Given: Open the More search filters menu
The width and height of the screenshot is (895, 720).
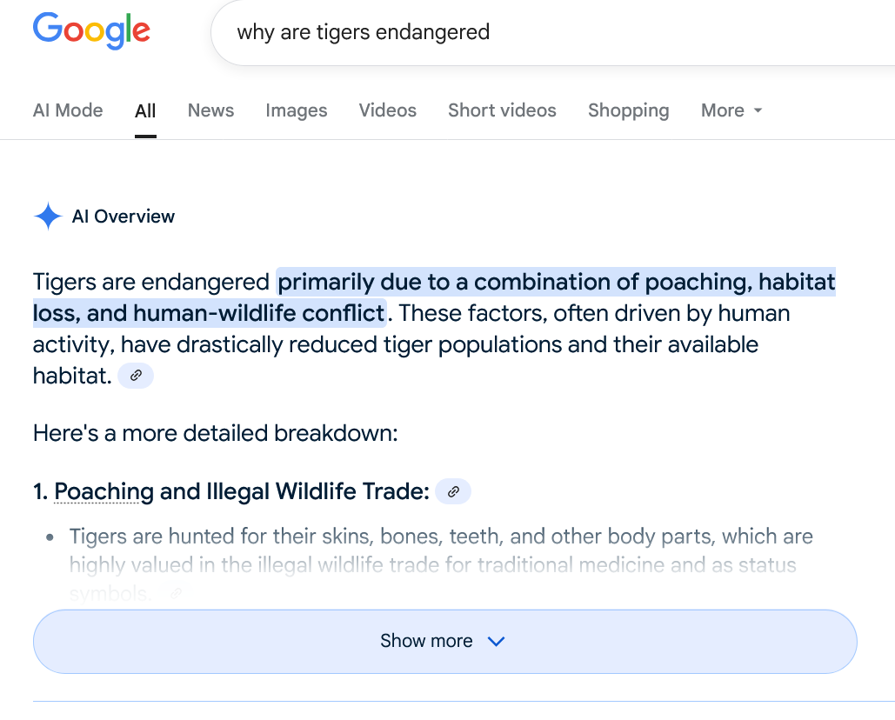Looking at the screenshot, I should pyautogui.click(x=731, y=110).
